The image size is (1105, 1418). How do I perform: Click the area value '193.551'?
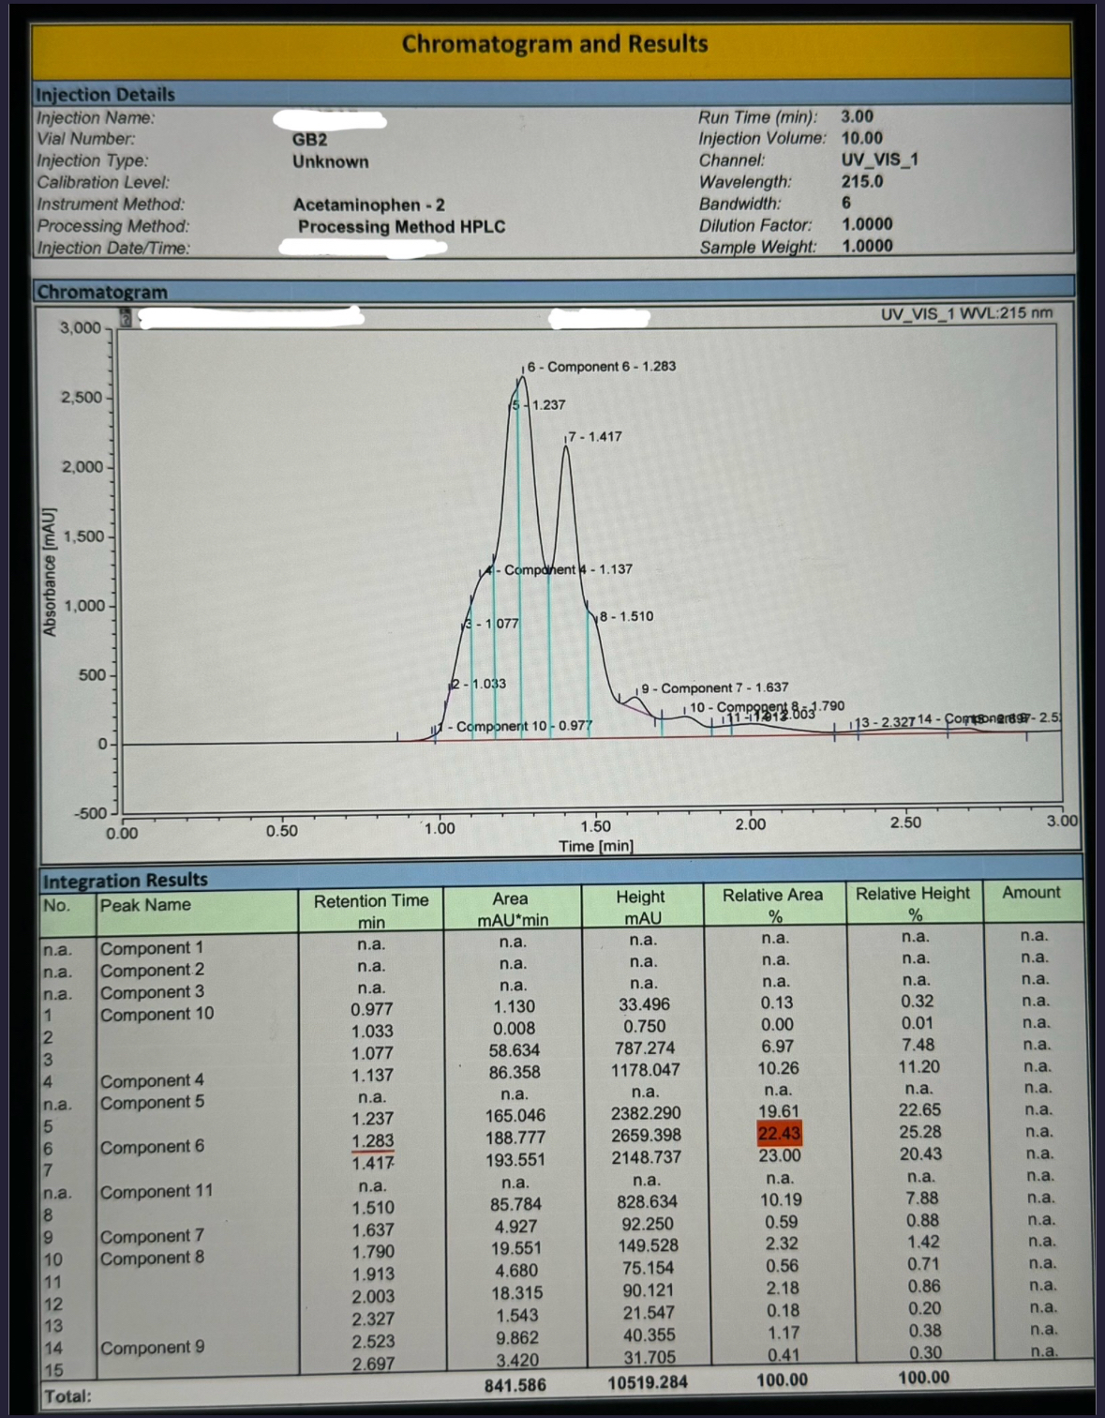pyautogui.click(x=515, y=1159)
